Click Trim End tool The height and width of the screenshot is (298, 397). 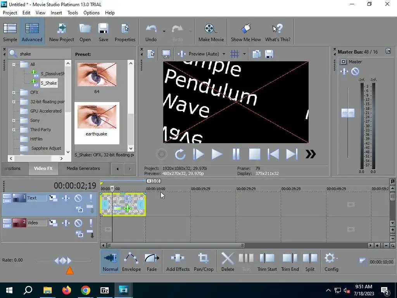[x=290, y=262]
